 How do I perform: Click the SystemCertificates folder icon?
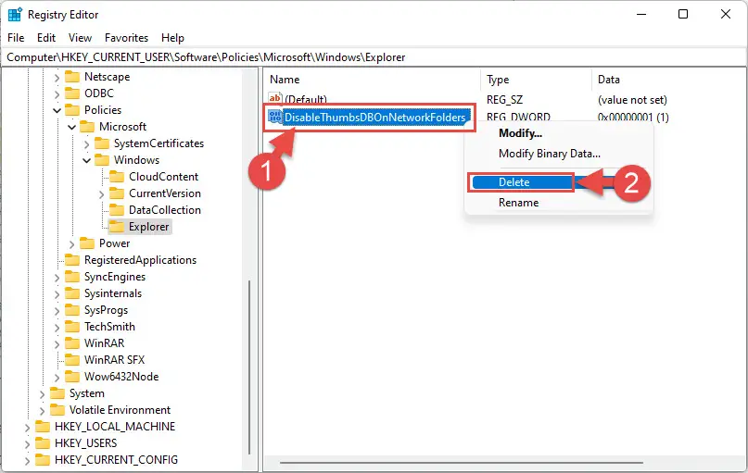tap(102, 143)
